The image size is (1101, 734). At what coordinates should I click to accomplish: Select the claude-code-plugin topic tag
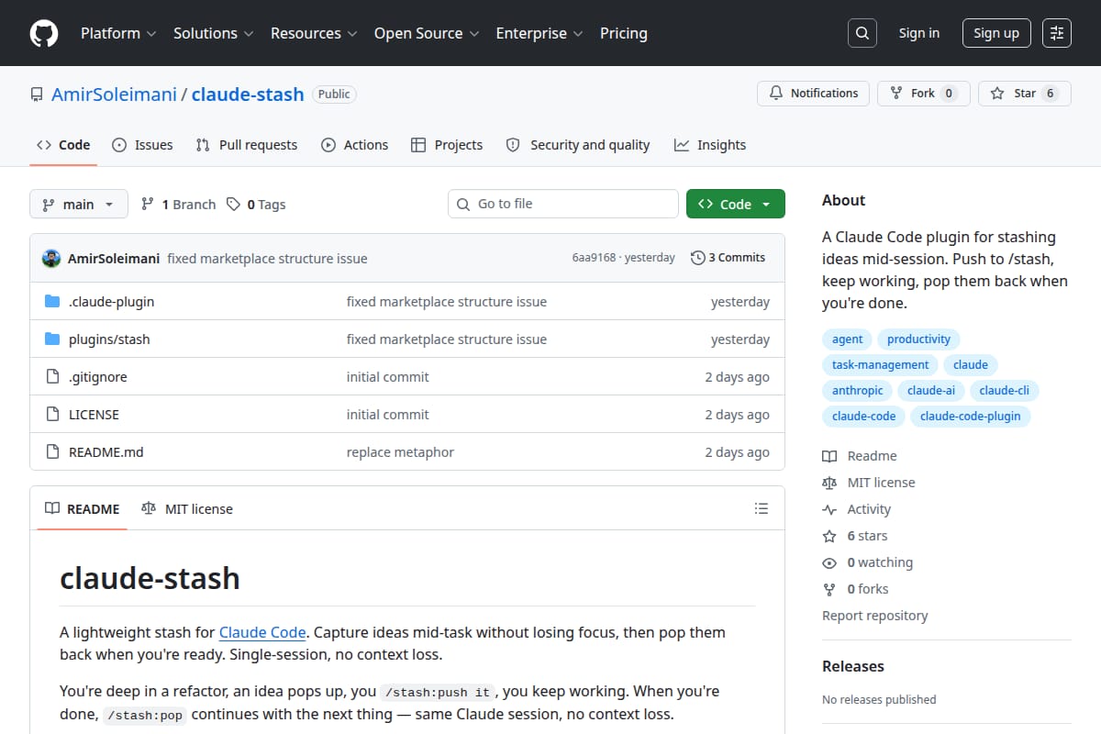coord(971,416)
